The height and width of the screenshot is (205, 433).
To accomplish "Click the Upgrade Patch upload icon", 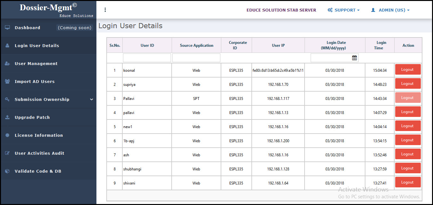I will pos(7,117).
